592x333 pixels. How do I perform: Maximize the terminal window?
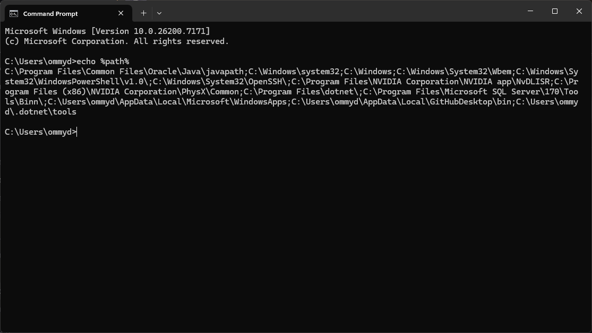coord(555,11)
